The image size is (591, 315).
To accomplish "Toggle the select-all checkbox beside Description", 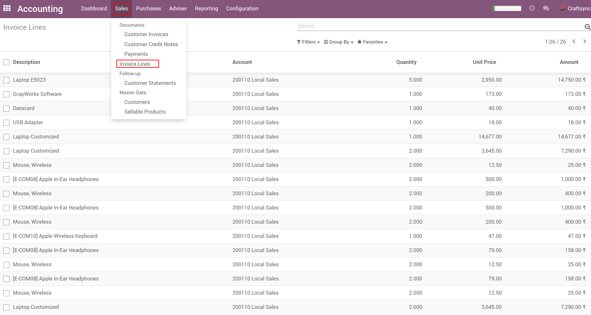I will [x=6, y=62].
